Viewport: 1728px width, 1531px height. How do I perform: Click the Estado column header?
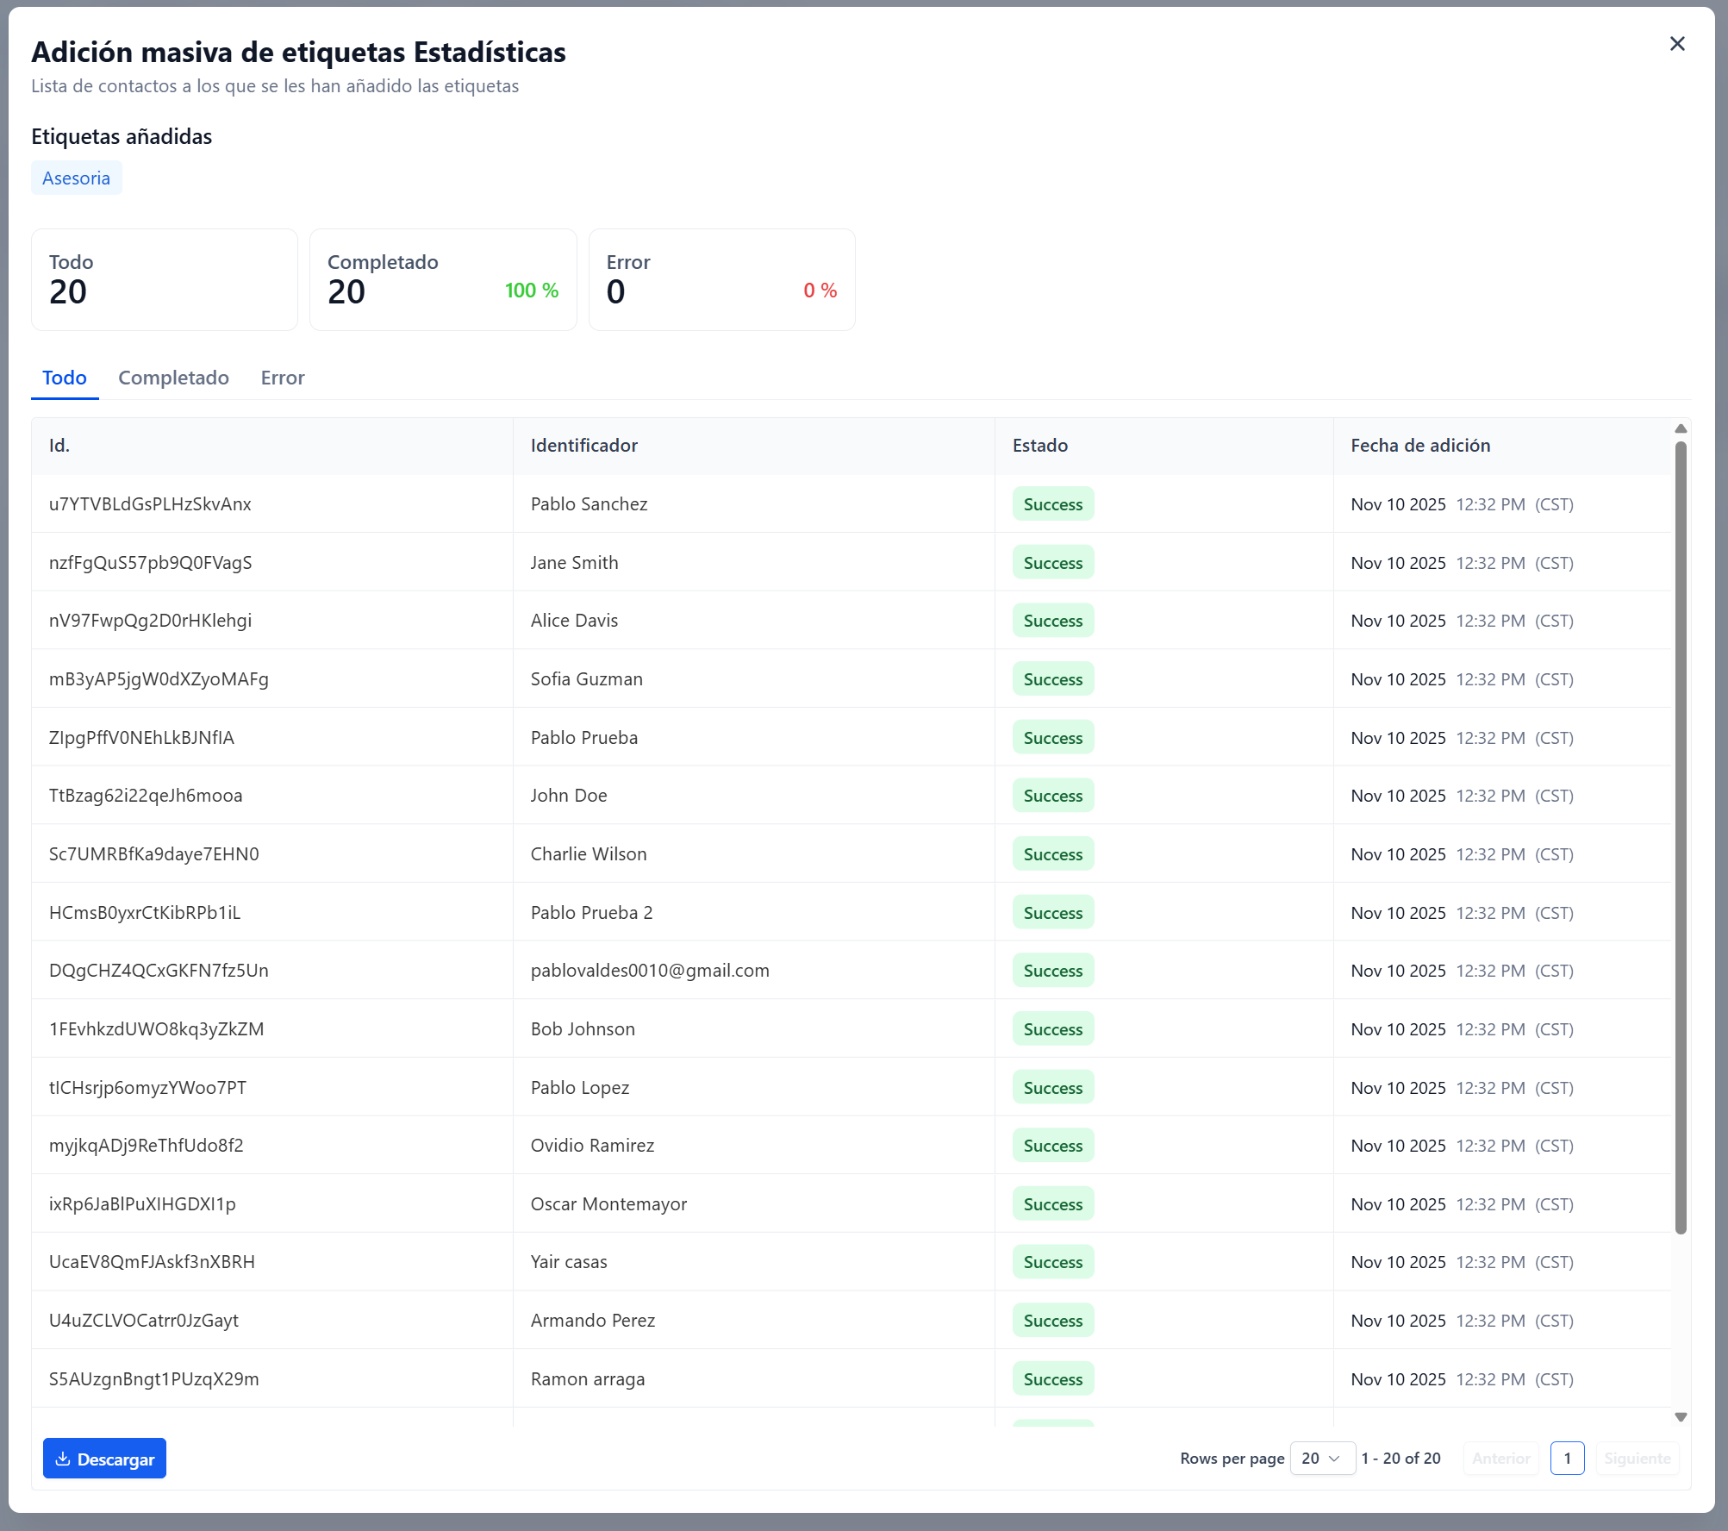1039,446
